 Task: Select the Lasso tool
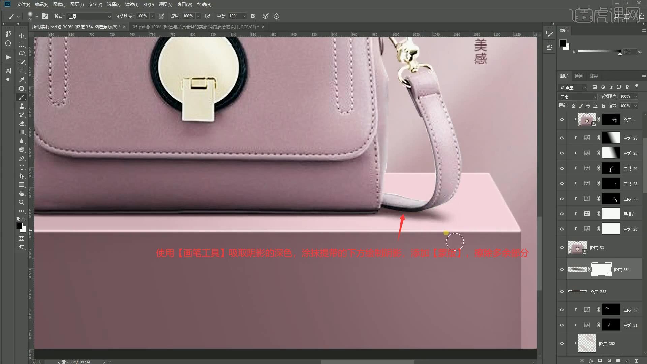(x=22, y=53)
